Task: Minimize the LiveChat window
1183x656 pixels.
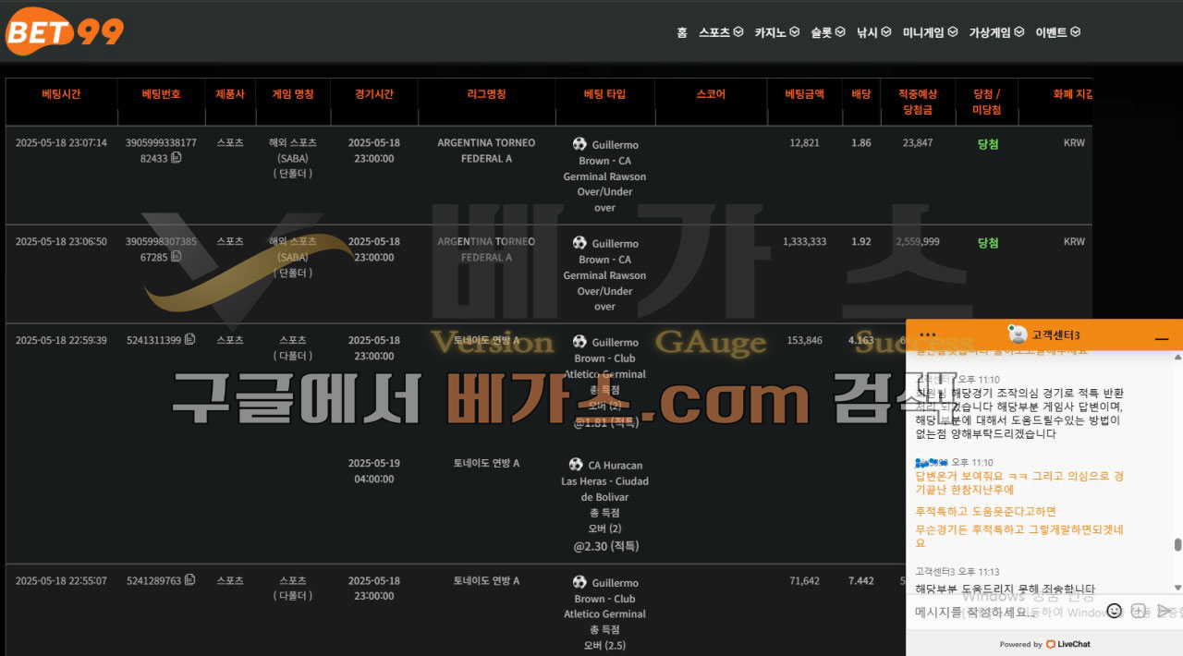Action: coord(1162,339)
